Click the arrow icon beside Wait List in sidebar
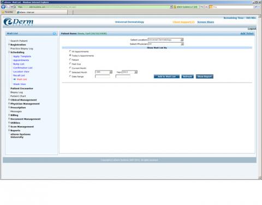 (15, 79)
